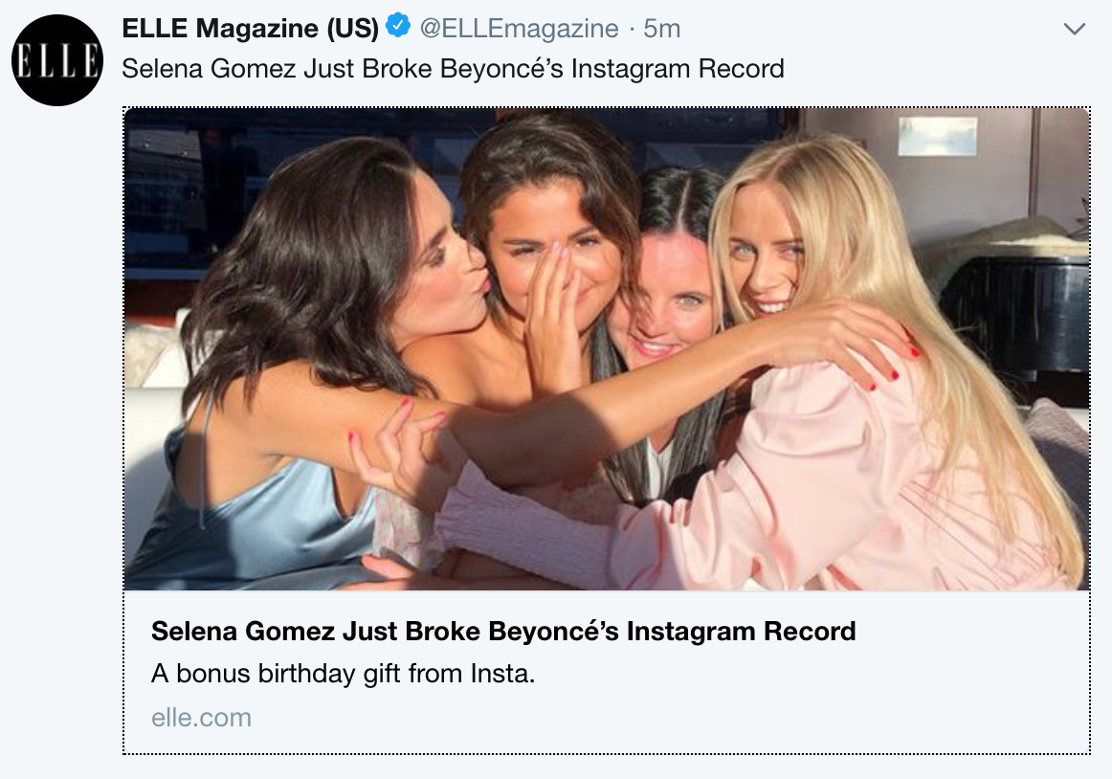The width and height of the screenshot is (1112, 779).
Task: Click the tweet text above the photo
Action: [453, 69]
